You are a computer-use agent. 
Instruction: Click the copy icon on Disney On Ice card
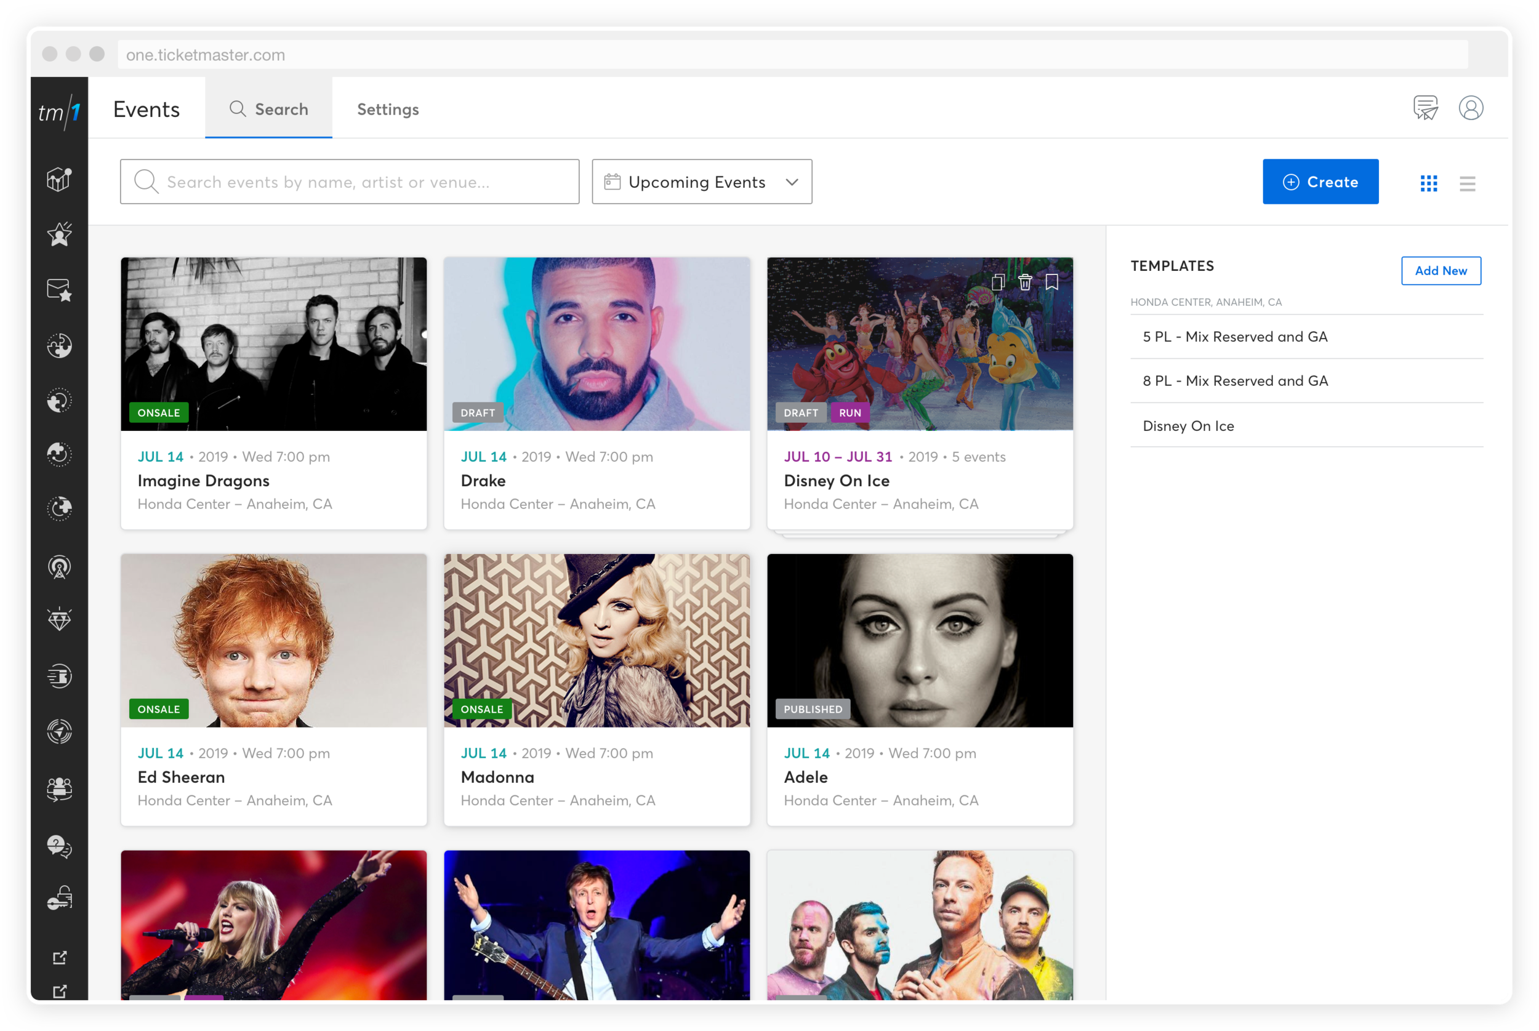tap(998, 282)
